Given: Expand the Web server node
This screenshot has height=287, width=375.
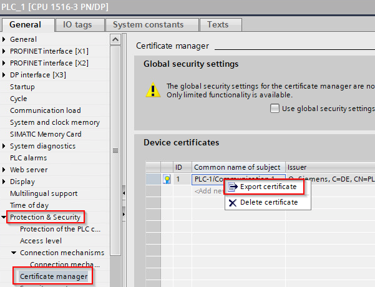Looking at the screenshot, I should click(4, 170).
